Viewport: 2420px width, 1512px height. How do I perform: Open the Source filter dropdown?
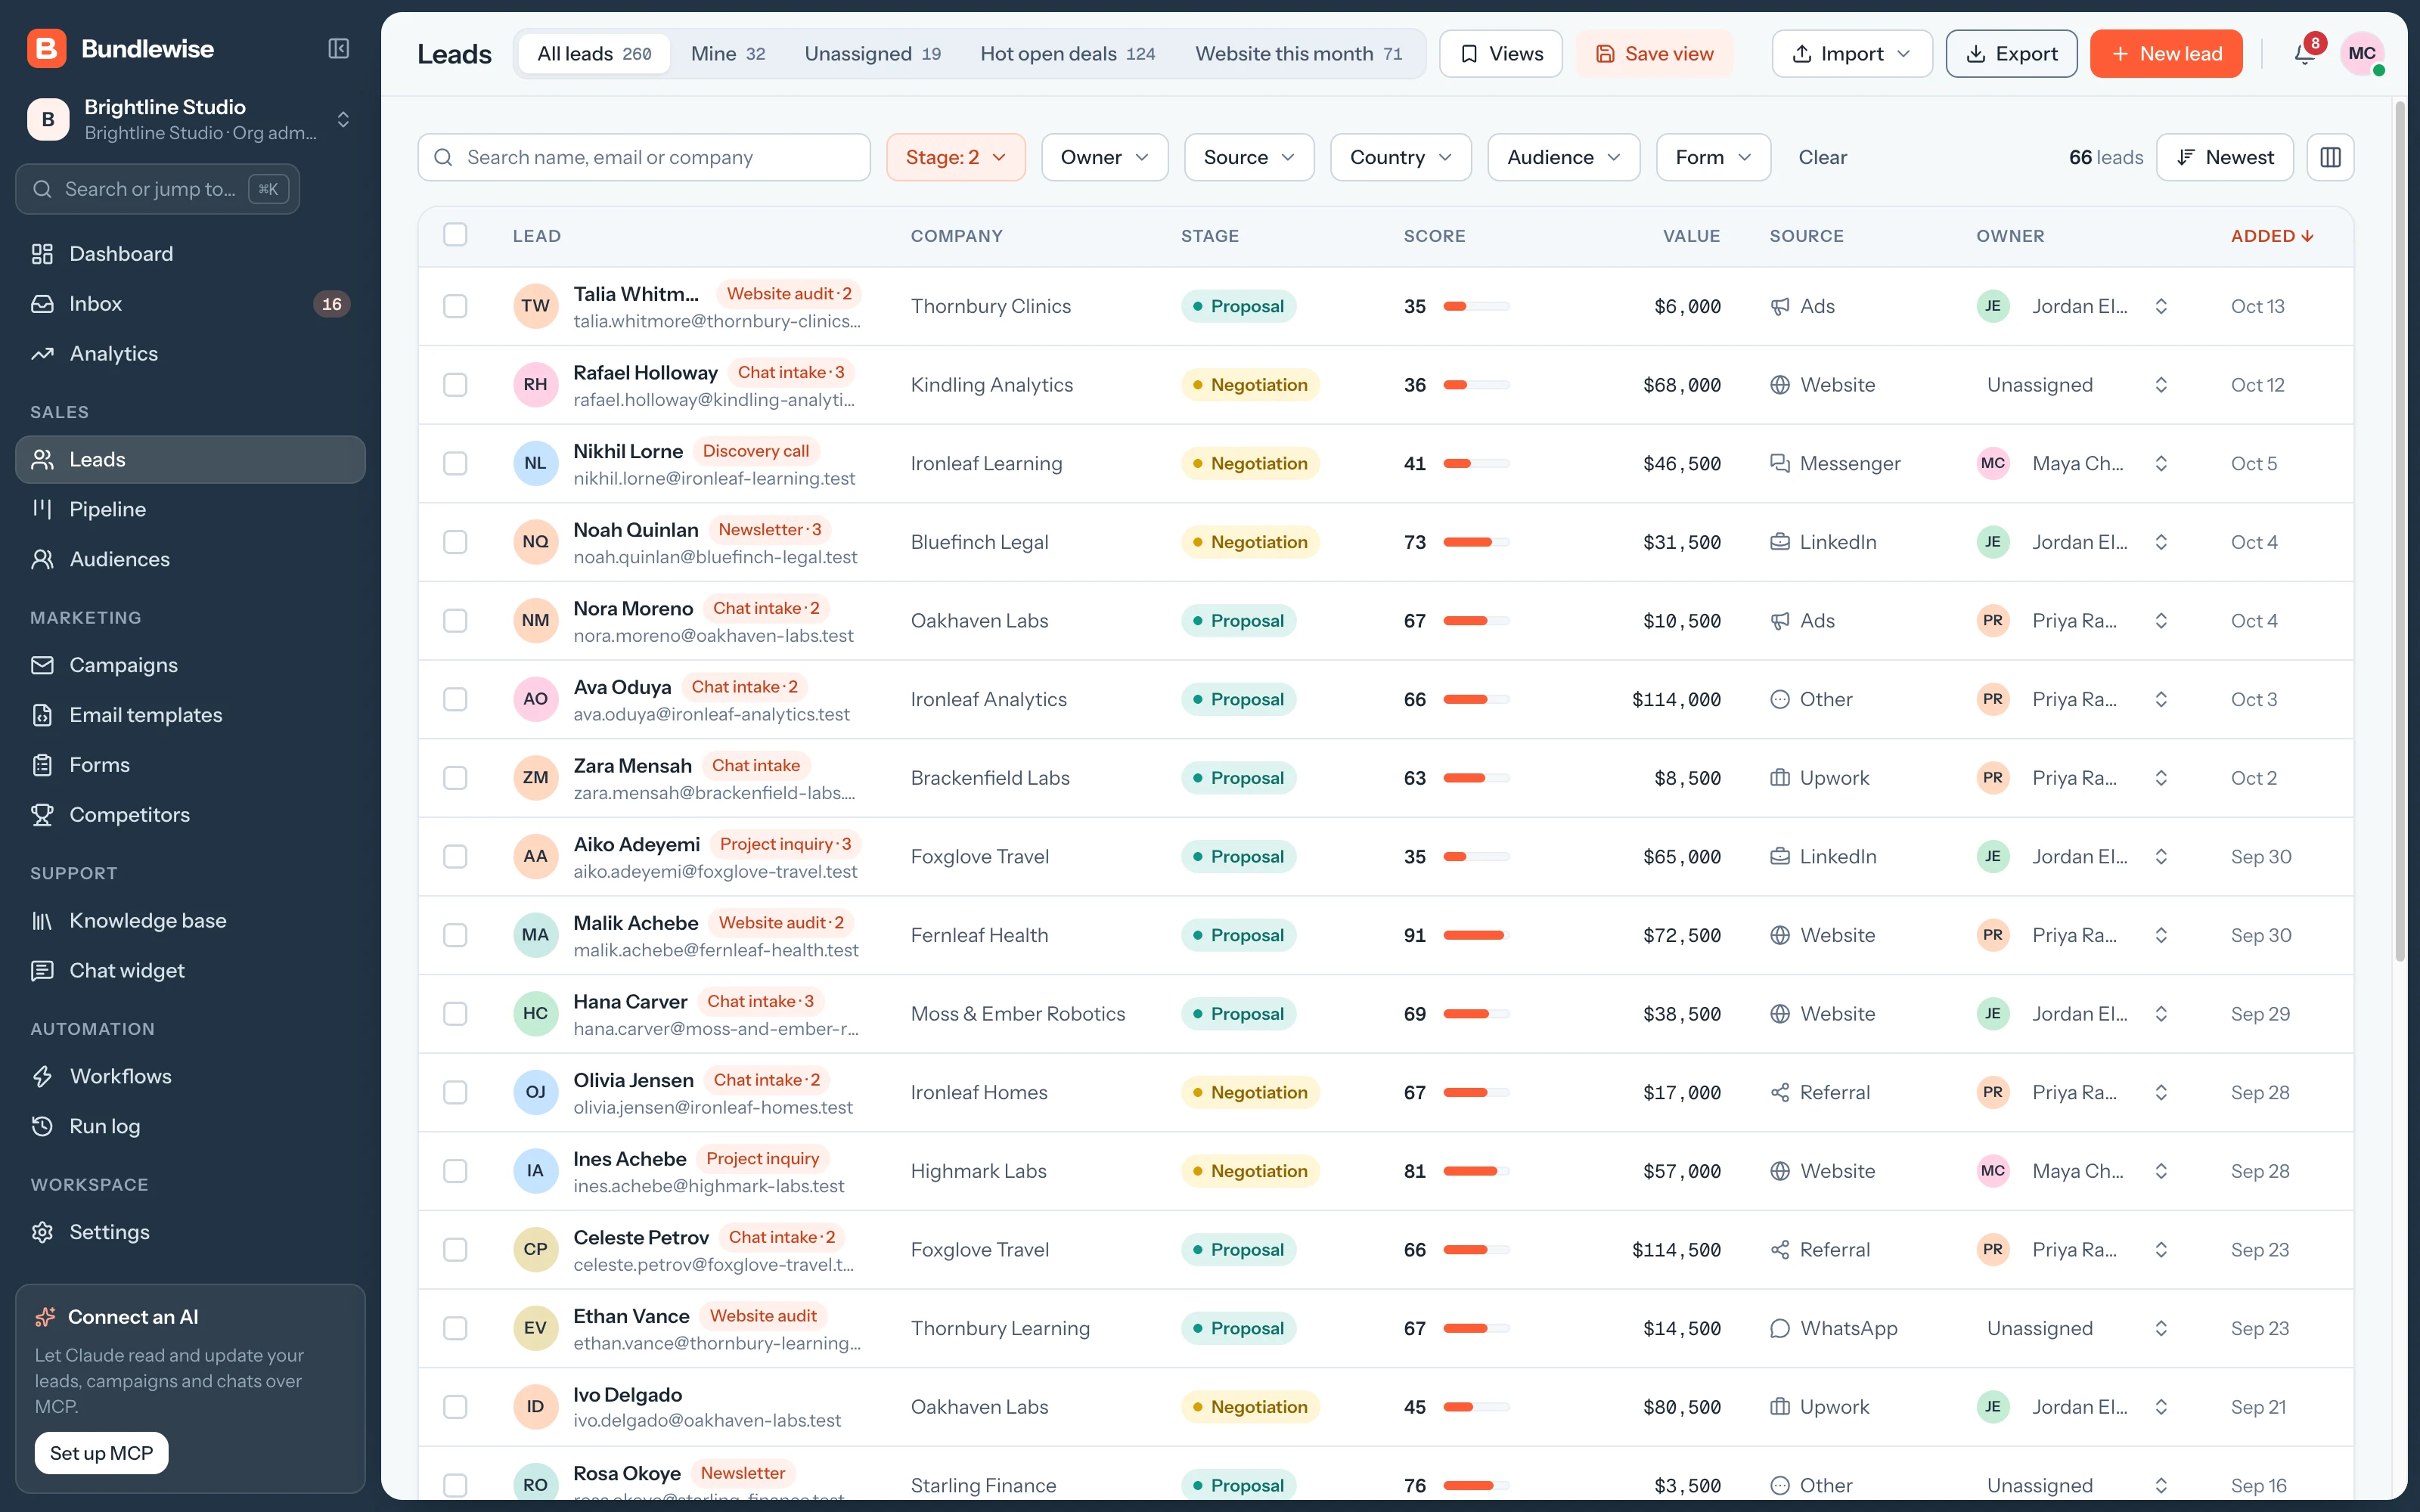point(1249,157)
